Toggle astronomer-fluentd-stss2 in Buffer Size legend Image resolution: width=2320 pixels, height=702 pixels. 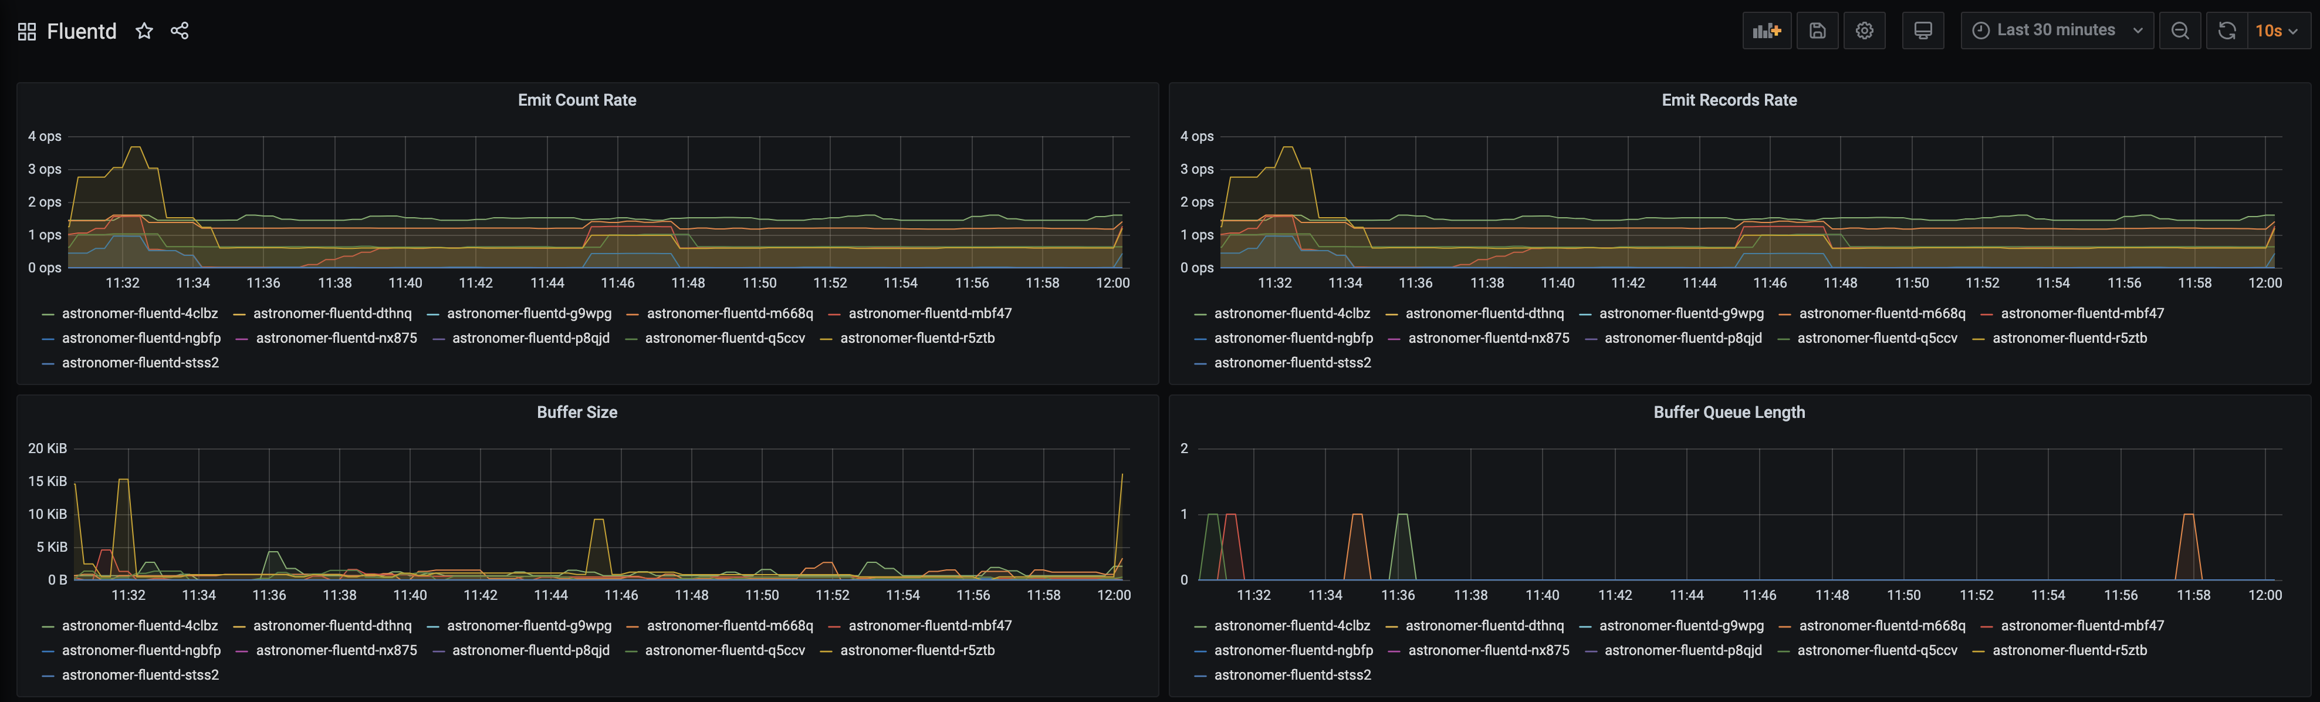140,674
